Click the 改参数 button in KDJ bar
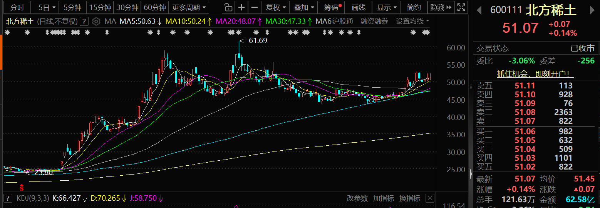600x208 pixels. [357, 198]
